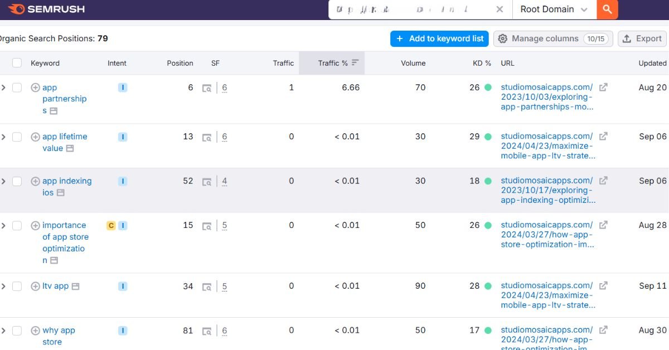The image size is (669, 350).
Task: Click the orange search magnifier button
Action: (x=607, y=9)
